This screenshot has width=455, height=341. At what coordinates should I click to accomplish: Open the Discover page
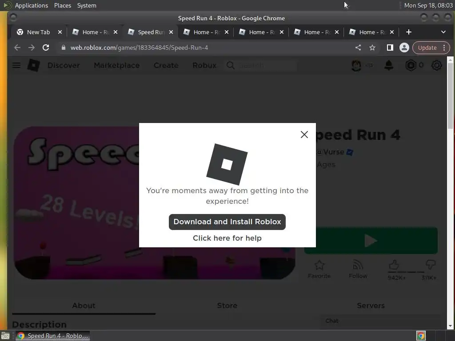(64, 65)
